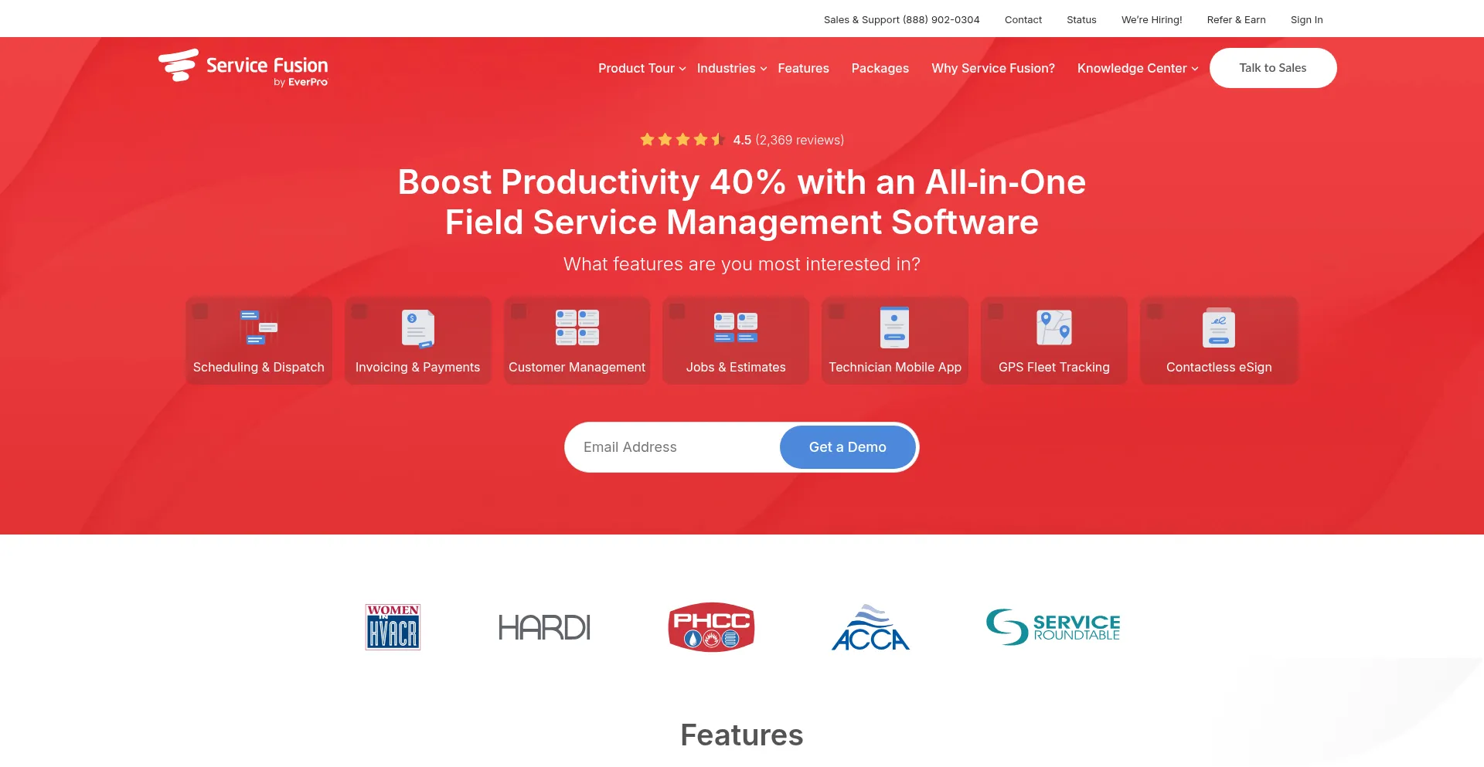The image size is (1484, 767).
Task: Tick the Customer Management checkbox
Action: point(519,311)
